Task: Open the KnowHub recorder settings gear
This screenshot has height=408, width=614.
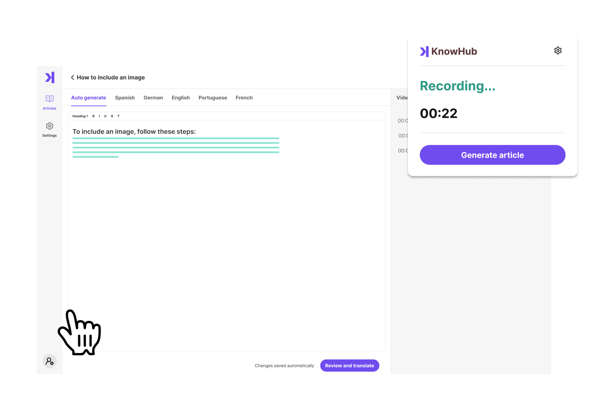Action: [x=558, y=51]
